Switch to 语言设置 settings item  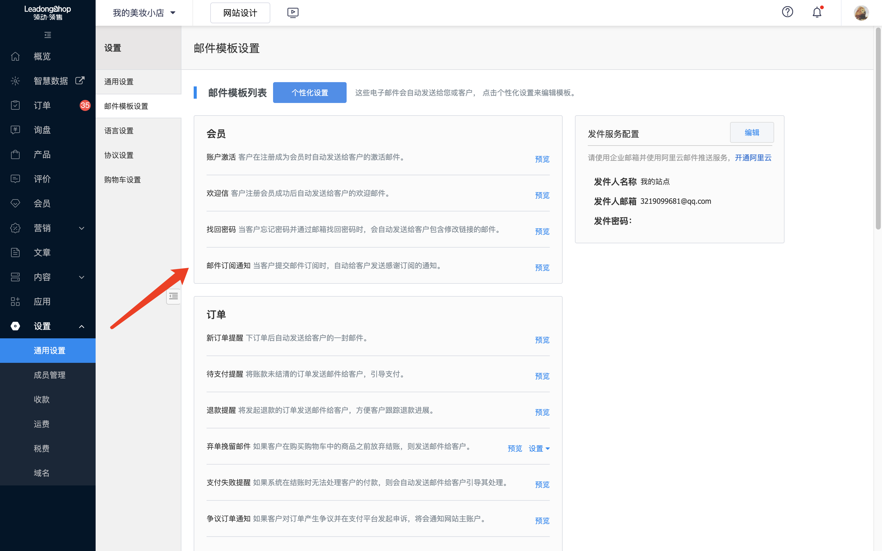coord(119,131)
